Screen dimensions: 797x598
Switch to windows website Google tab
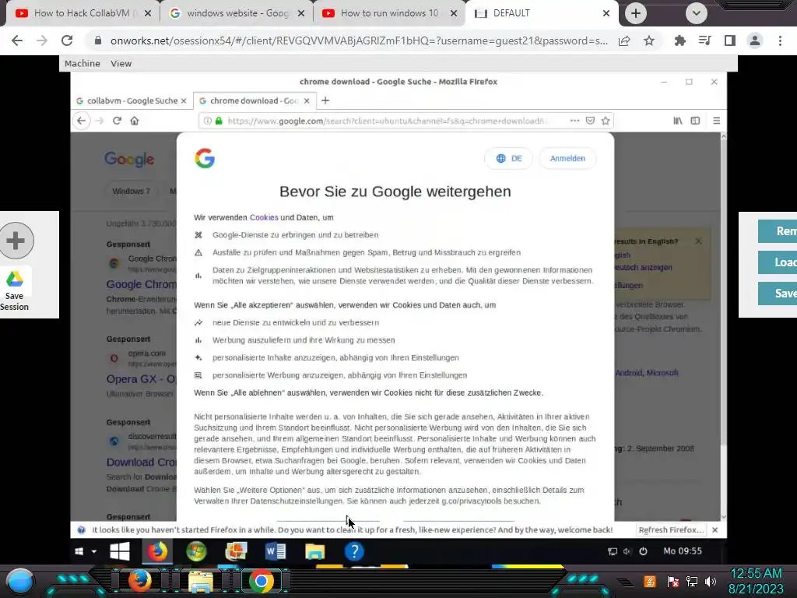(237, 13)
